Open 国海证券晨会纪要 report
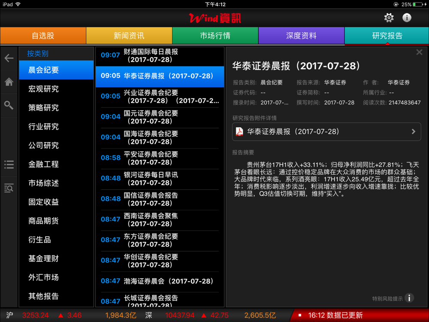The height and width of the screenshot is (322, 429). [160, 138]
